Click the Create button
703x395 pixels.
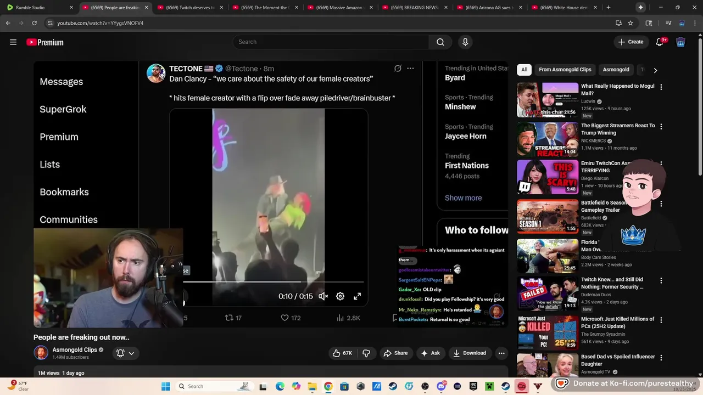click(631, 42)
